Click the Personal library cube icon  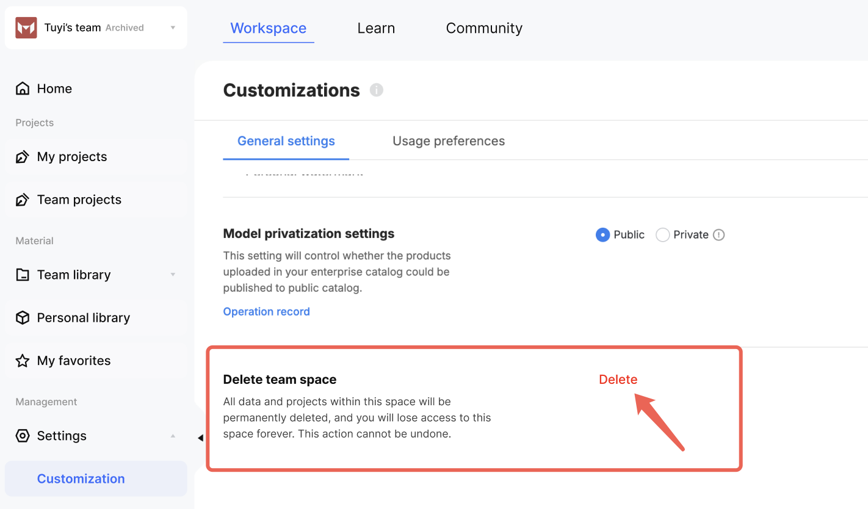tap(23, 317)
